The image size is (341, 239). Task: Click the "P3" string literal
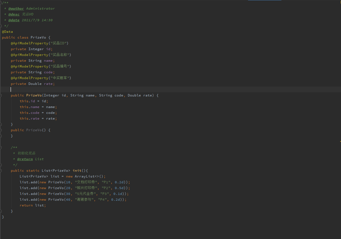tap(105, 194)
